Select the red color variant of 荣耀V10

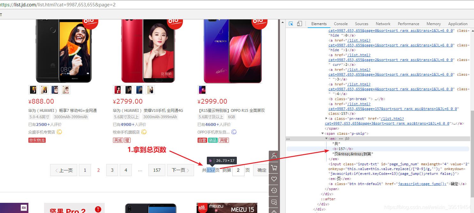(x=117, y=90)
